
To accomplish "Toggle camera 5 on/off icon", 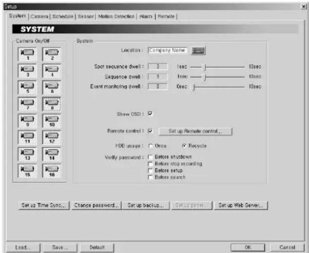I will click(x=28, y=87).
